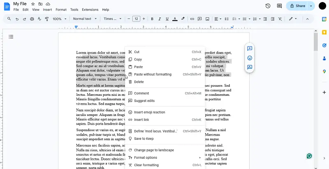Screen dimensions: 329x169
Task: Click the search menus magnifier icon
Action: coord(9,19)
